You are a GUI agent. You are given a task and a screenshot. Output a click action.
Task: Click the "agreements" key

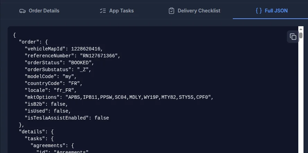pyautogui.click(x=48, y=145)
